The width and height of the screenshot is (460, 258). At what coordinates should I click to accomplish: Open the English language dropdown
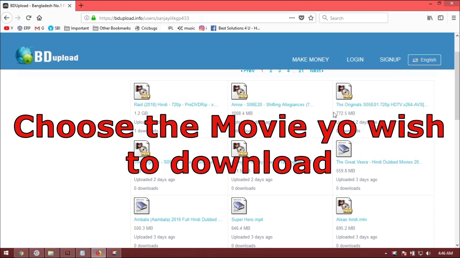point(424,60)
